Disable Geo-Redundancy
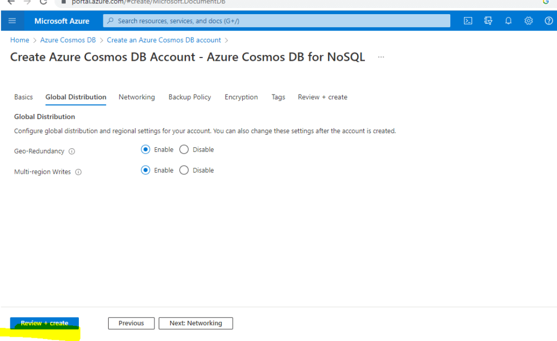Image resolution: width=557 pixels, height=341 pixels. [x=184, y=149]
